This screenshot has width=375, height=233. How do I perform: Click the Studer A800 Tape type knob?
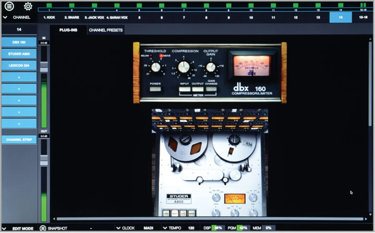point(216,197)
